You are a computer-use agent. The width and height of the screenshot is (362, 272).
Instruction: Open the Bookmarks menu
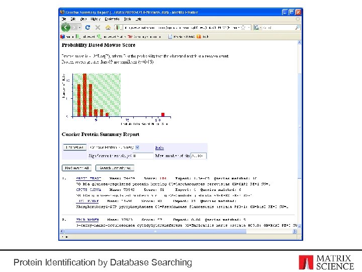[112, 19]
